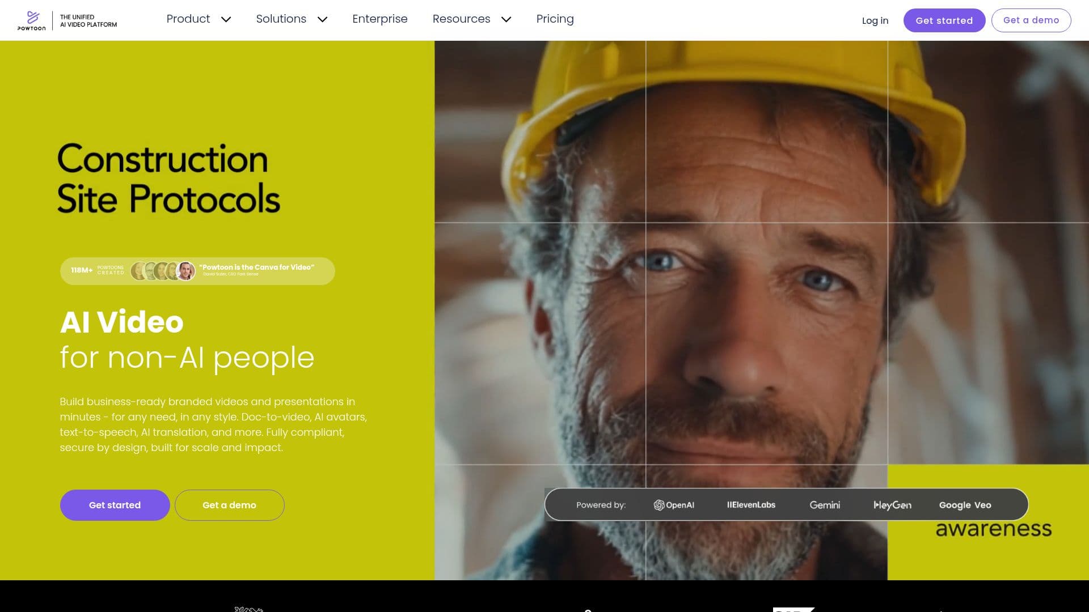
Task: Click the Log in link
Action: 875,20
